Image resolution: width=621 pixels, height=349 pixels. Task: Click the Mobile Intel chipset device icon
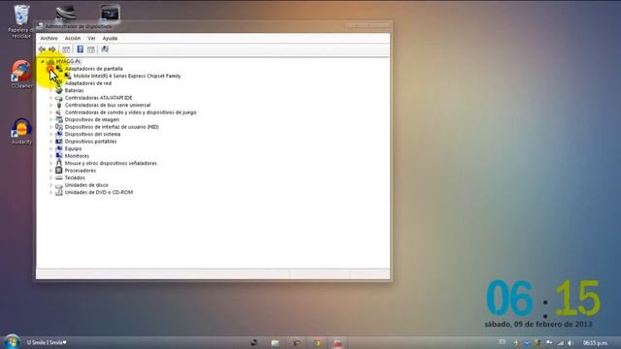coord(68,76)
